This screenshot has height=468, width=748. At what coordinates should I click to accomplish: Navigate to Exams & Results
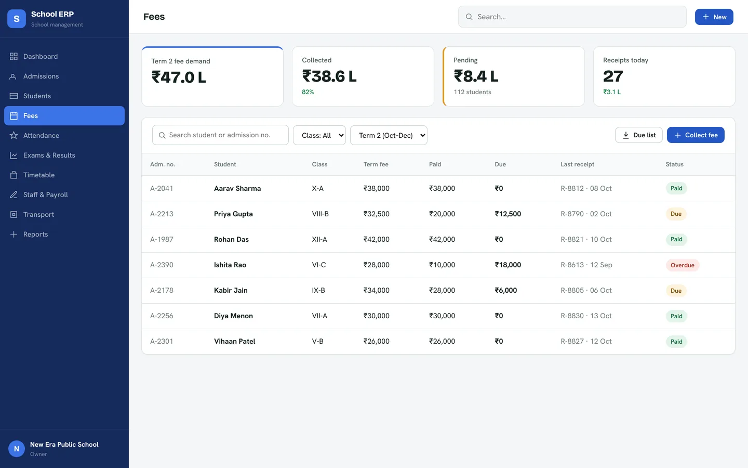click(x=64, y=155)
